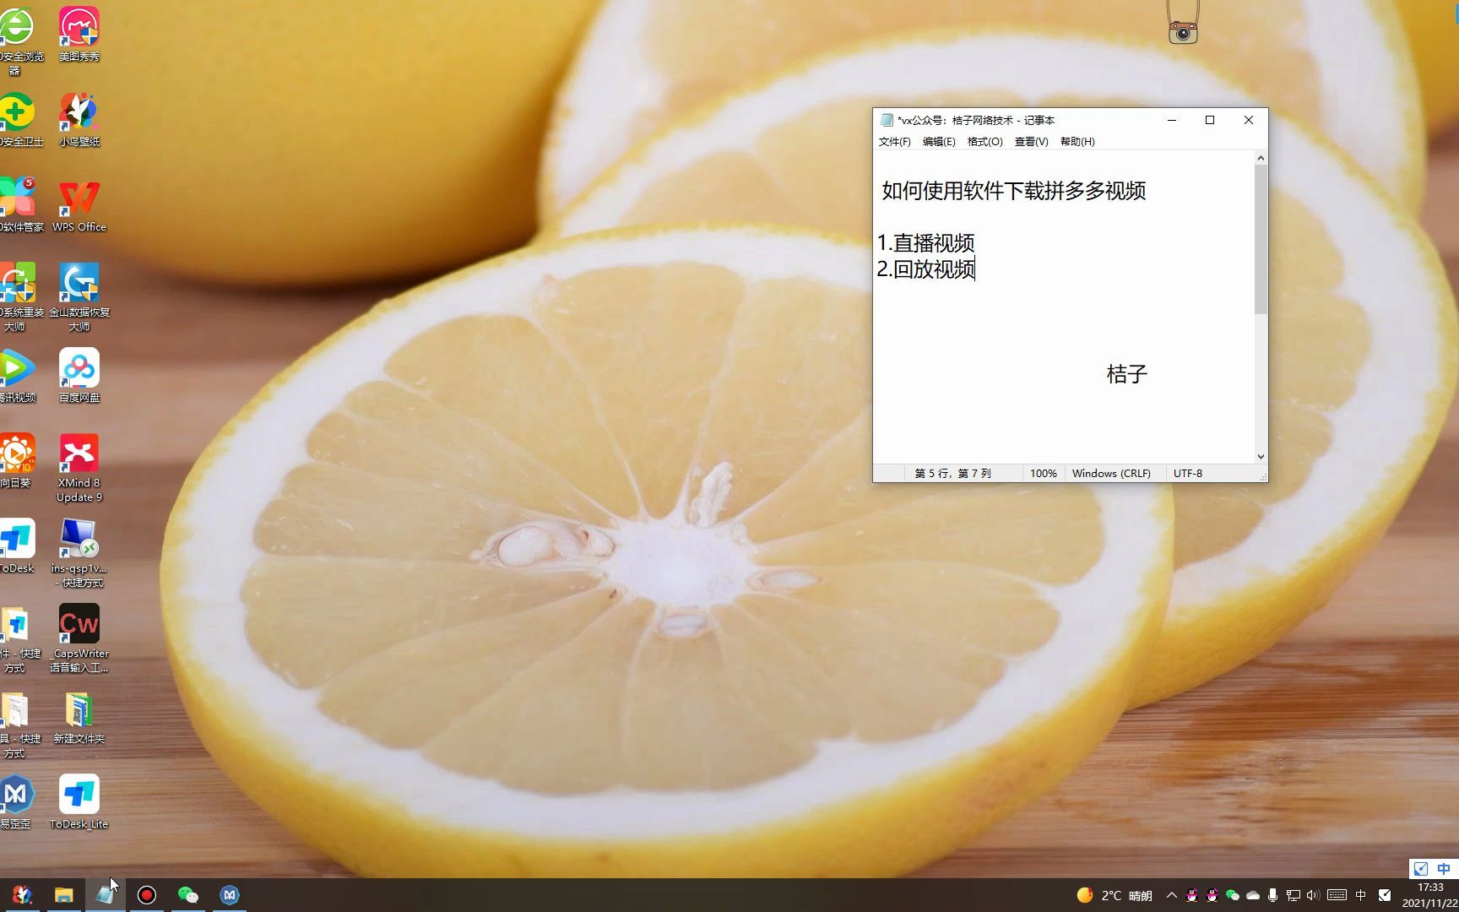This screenshot has width=1459, height=912.
Task: Open the second QQ penguin tray icon
Action: [x=1212, y=895]
